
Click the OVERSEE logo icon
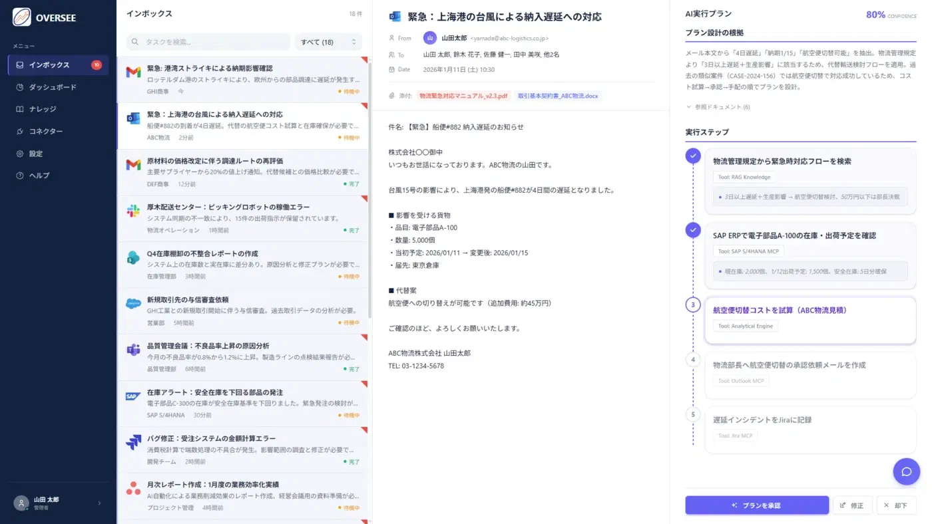pyautogui.click(x=22, y=17)
